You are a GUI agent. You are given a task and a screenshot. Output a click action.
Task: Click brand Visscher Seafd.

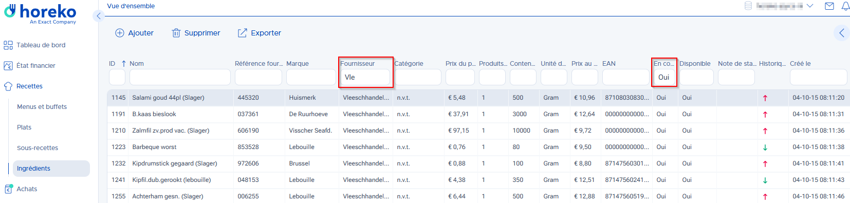[310, 131]
